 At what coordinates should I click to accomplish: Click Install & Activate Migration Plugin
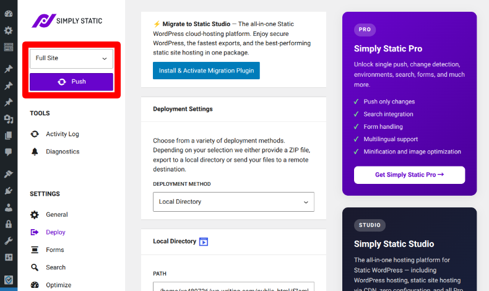pyautogui.click(x=206, y=71)
